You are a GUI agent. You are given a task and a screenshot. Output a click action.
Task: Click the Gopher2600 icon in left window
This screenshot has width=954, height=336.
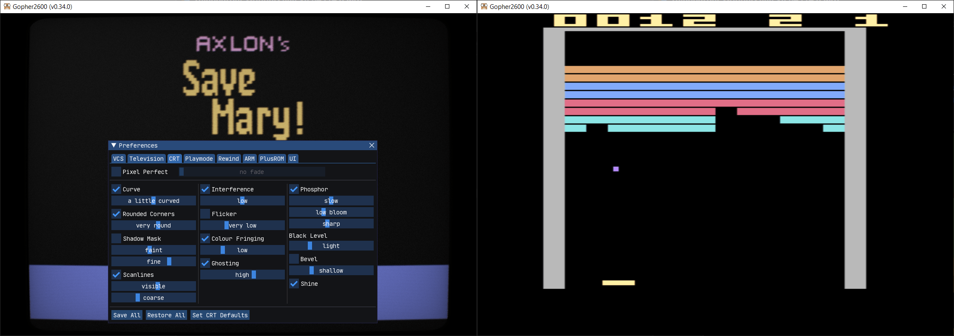(7, 6)
